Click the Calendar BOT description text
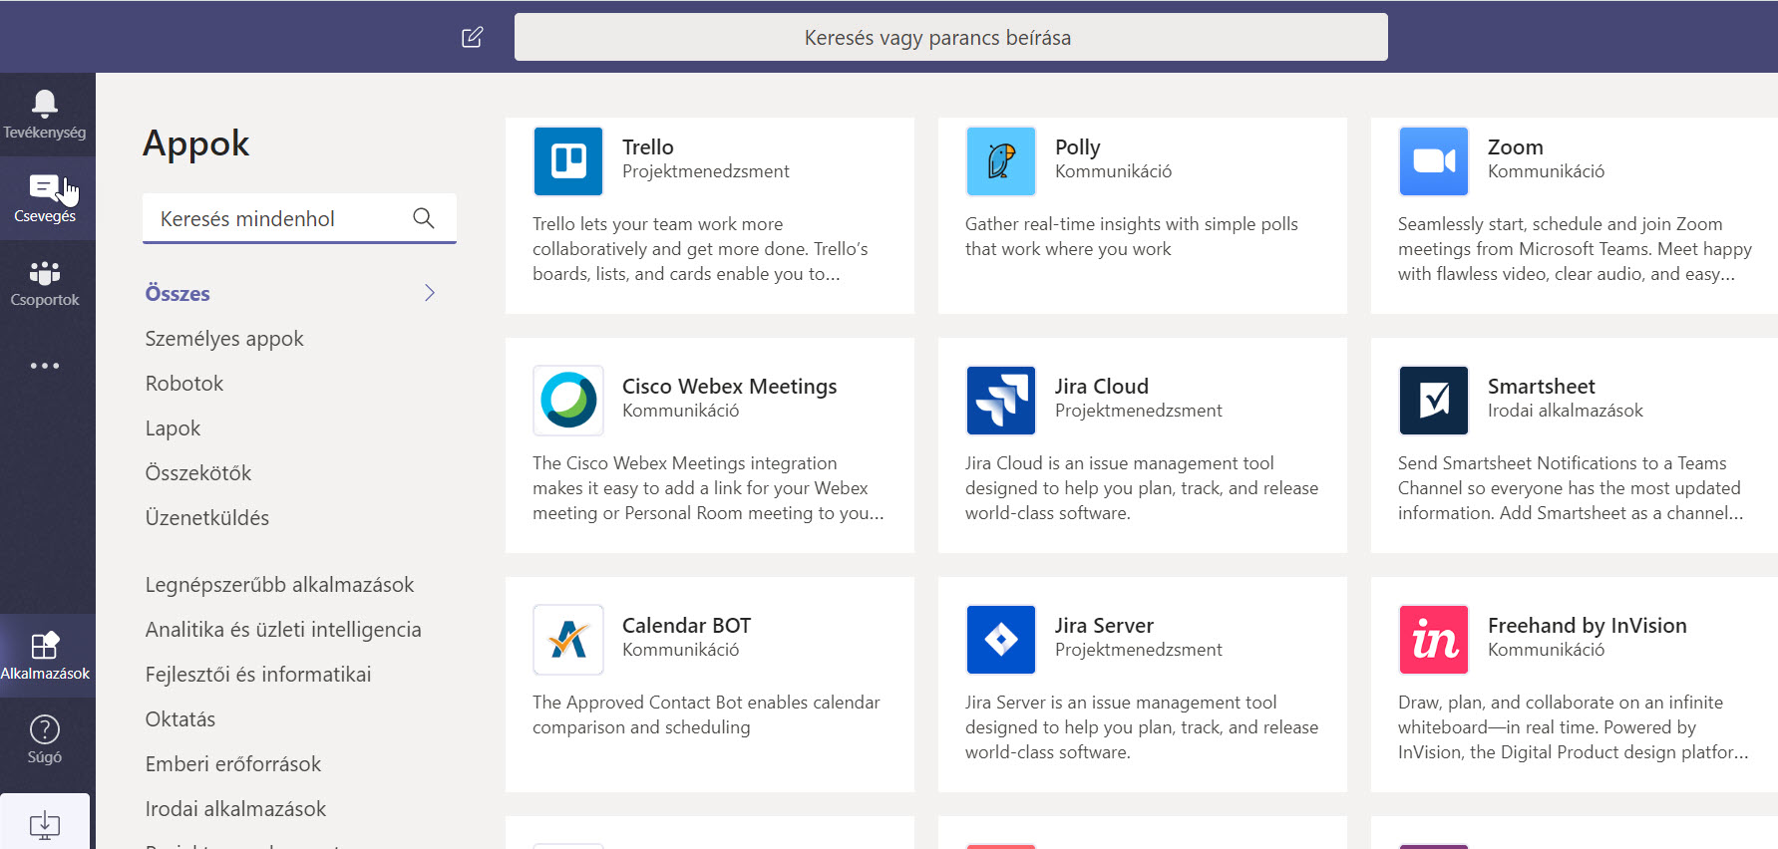 [x=706, y=714]
